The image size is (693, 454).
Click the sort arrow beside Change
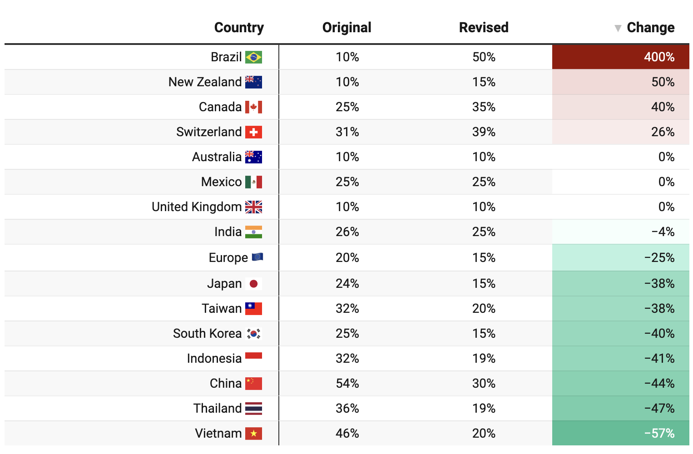pos(618,28)
